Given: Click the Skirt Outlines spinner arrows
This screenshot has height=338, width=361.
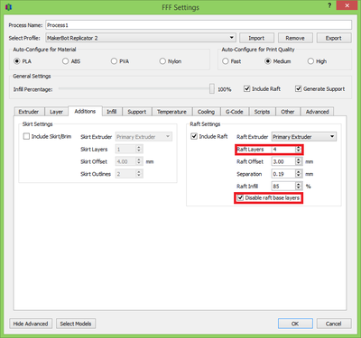Looking at the screenshot, I should point(139,174).
